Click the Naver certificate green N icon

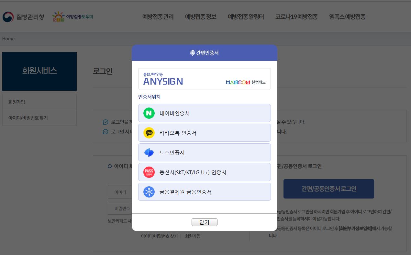pos(149,113)
